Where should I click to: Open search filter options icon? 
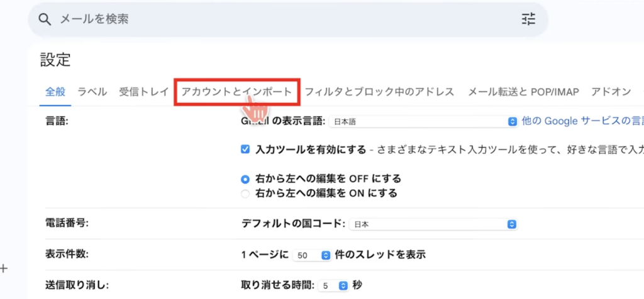[528, 19]
